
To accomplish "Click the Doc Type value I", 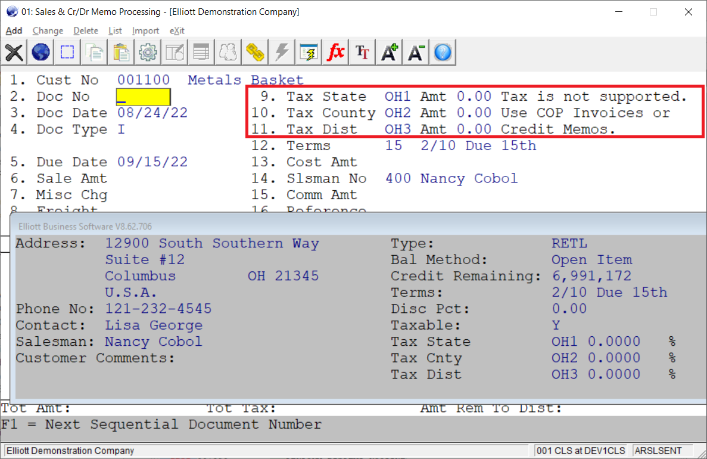I will click(x=121, y=129).
